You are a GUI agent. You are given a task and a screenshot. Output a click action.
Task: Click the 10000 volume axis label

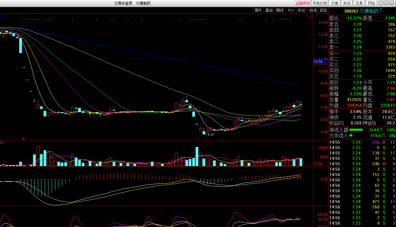click(322, 148)
